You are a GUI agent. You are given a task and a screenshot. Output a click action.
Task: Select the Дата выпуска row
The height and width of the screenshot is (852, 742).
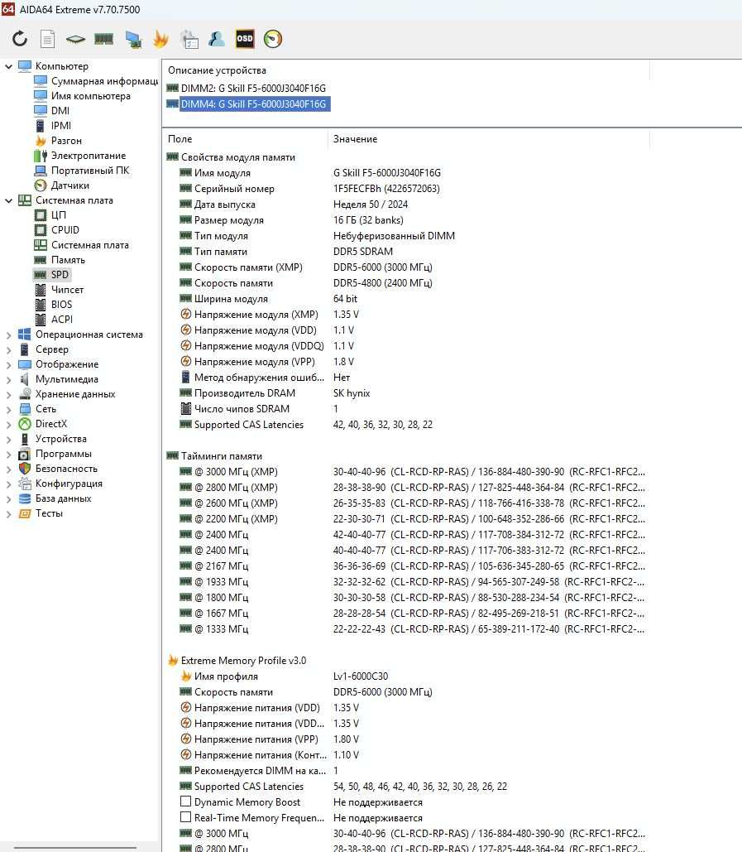point(407,205)
